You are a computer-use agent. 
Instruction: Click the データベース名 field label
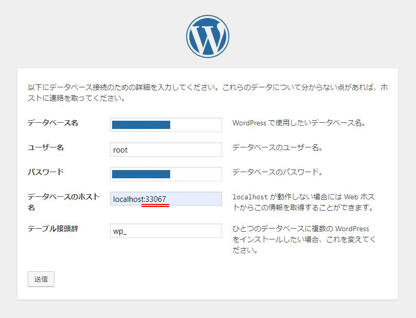tap(53, 123)
